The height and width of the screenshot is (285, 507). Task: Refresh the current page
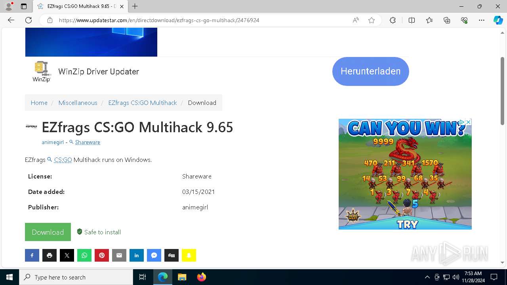point(29,20)
